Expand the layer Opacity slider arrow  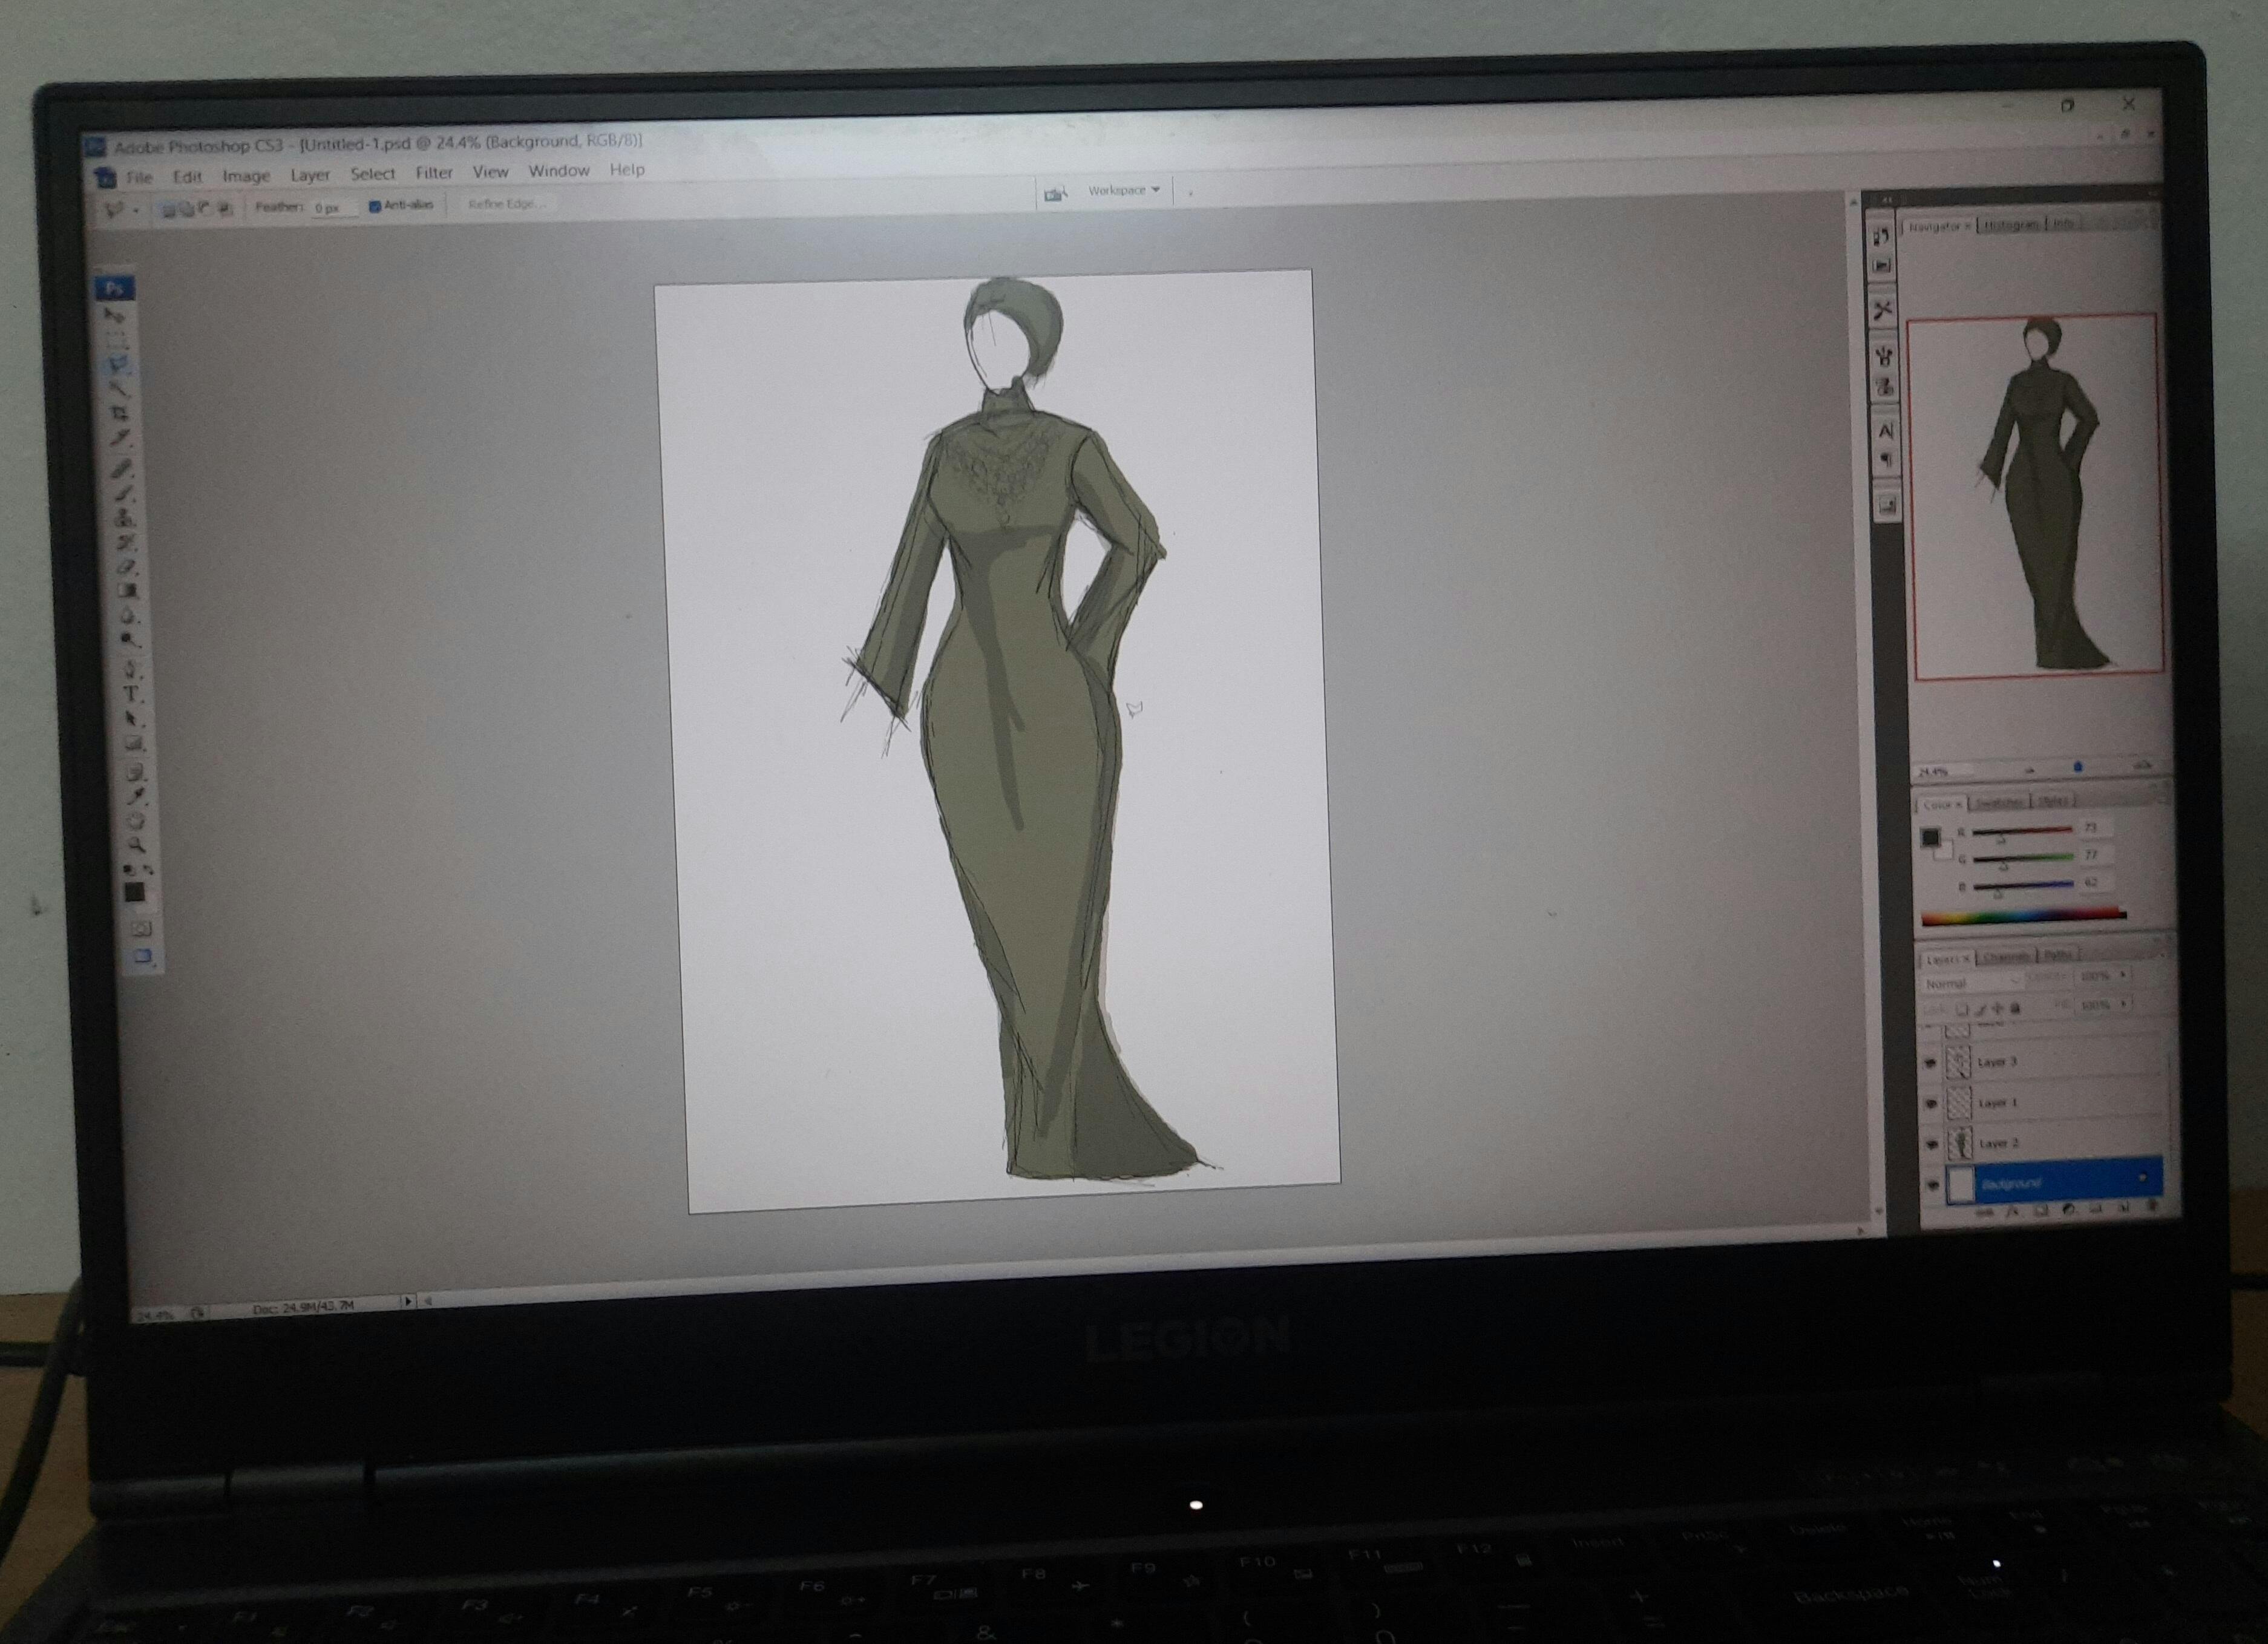[x=2123, y=974]
